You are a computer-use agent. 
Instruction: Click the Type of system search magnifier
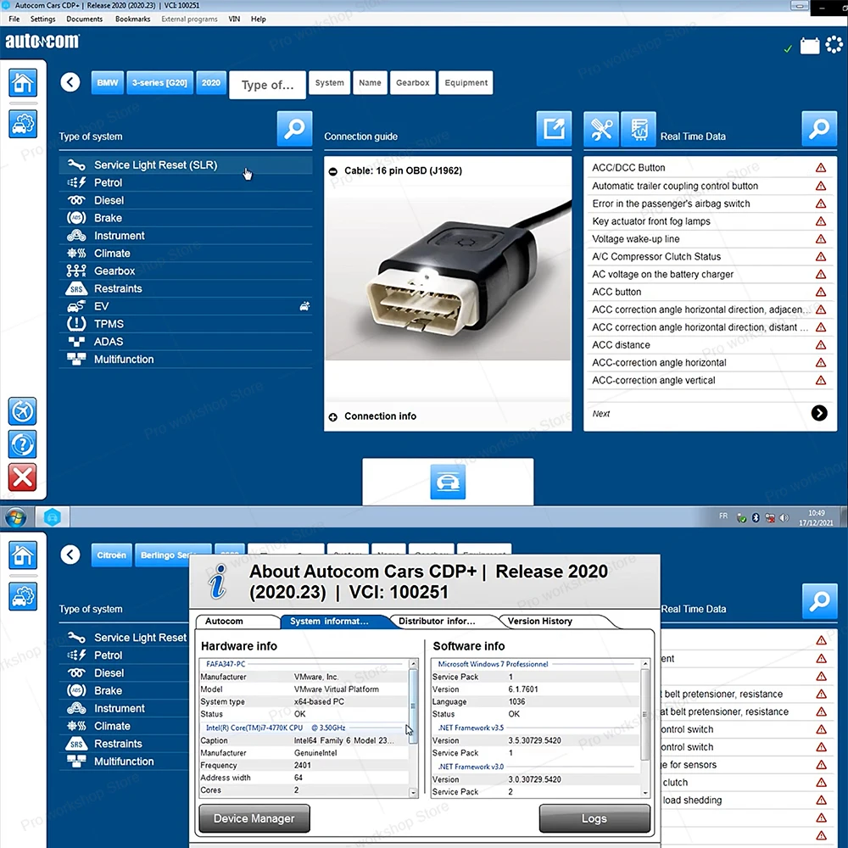(294, 129)
